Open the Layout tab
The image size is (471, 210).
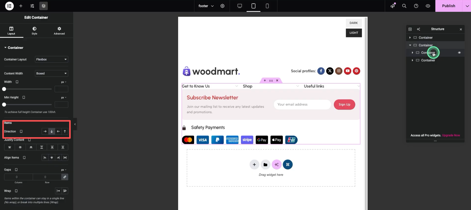11,31
